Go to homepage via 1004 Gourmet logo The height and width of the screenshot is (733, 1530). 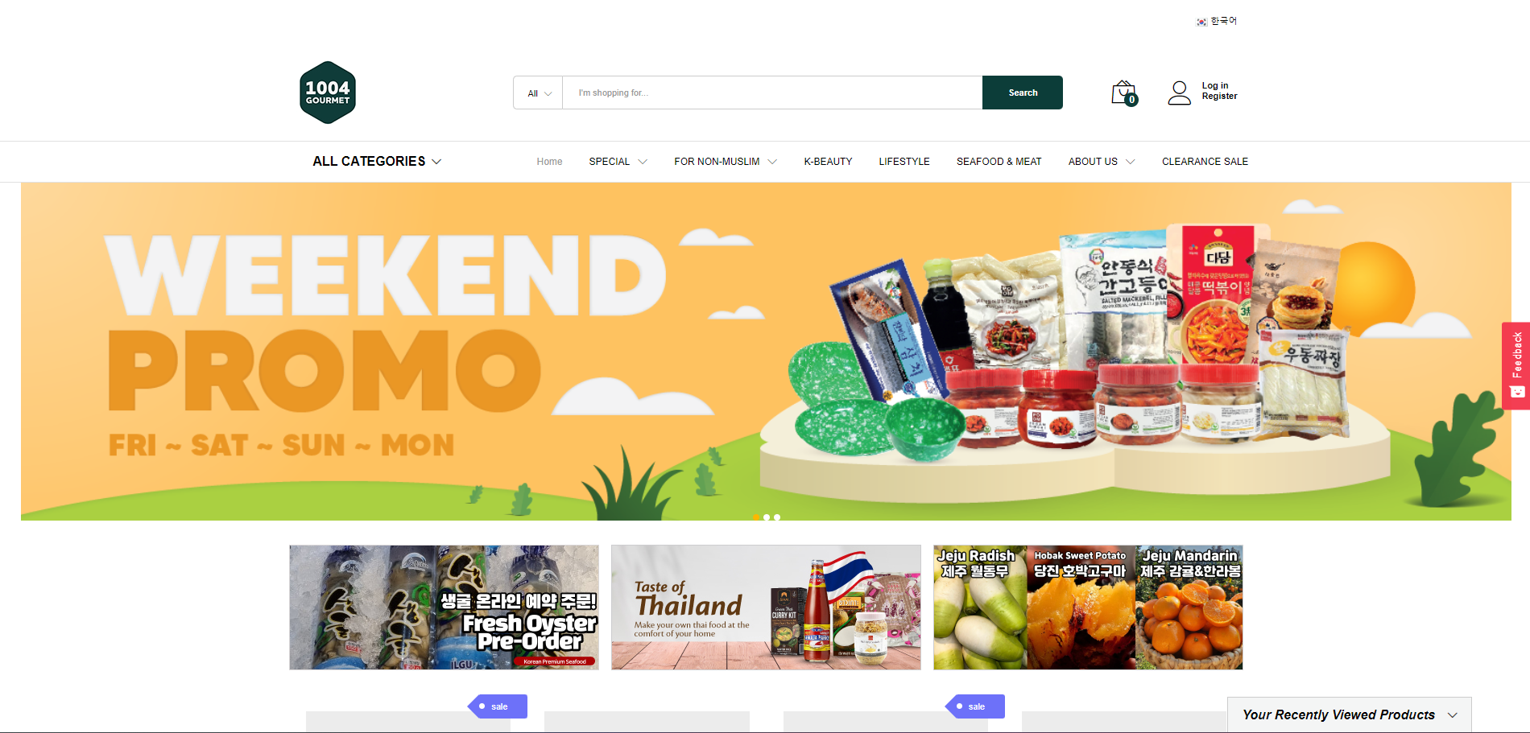(x=328, y=93)
